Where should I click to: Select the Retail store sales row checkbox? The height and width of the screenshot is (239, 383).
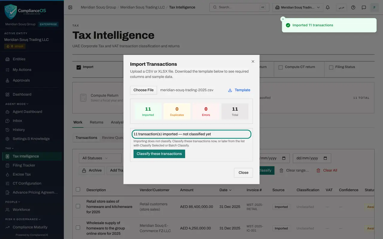click(x=78, y=206)
